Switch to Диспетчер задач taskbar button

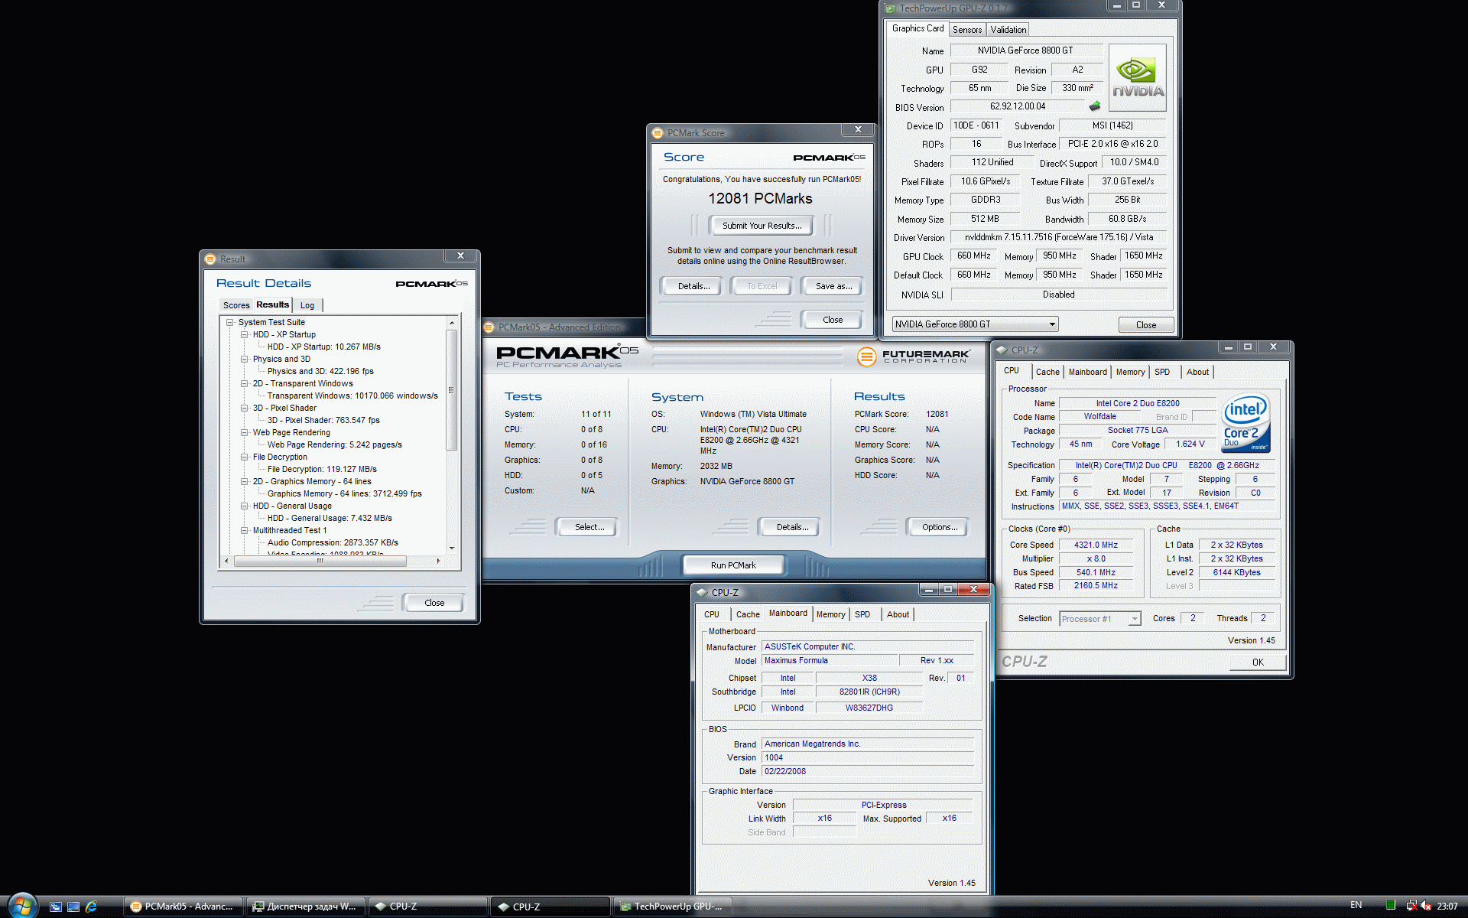click(306, 907)
